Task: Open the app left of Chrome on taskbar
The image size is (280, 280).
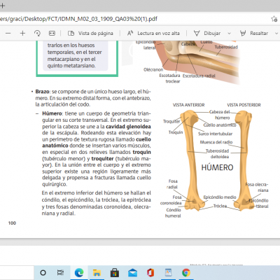Action: (168, 272)
